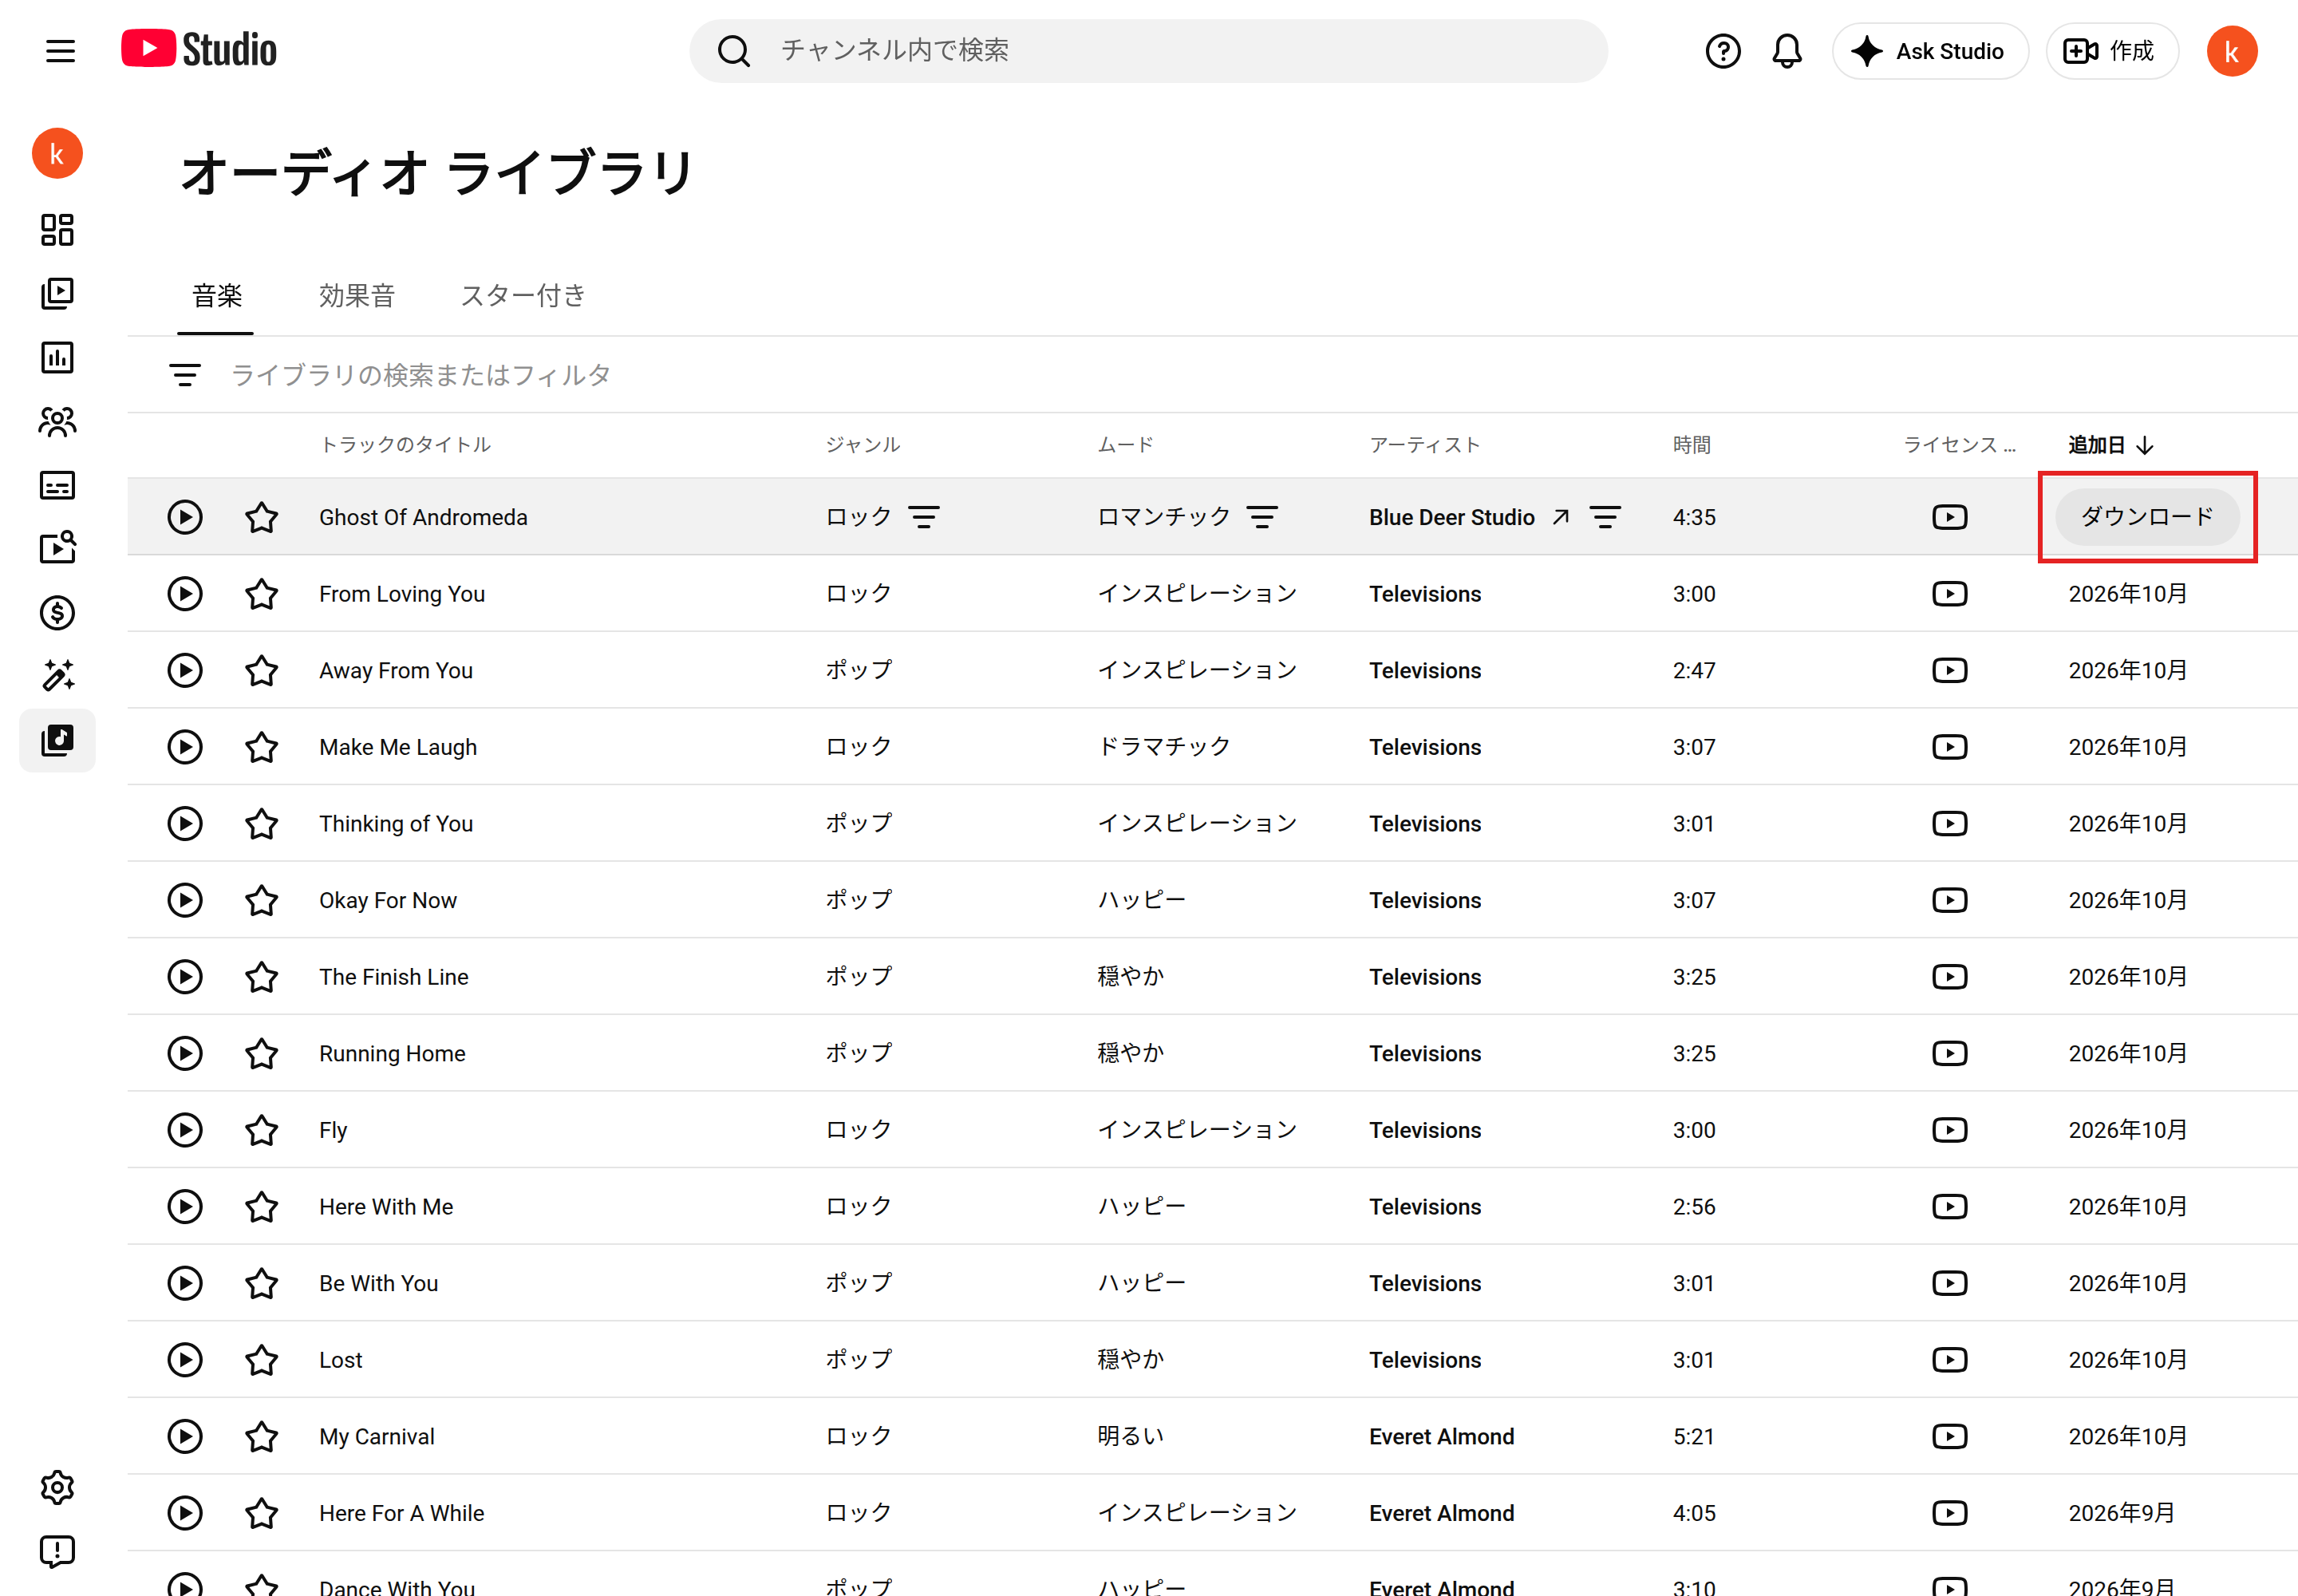2298x1596 pixels.
Task: Star the Here With Me track
Action: click(261, 1207)
